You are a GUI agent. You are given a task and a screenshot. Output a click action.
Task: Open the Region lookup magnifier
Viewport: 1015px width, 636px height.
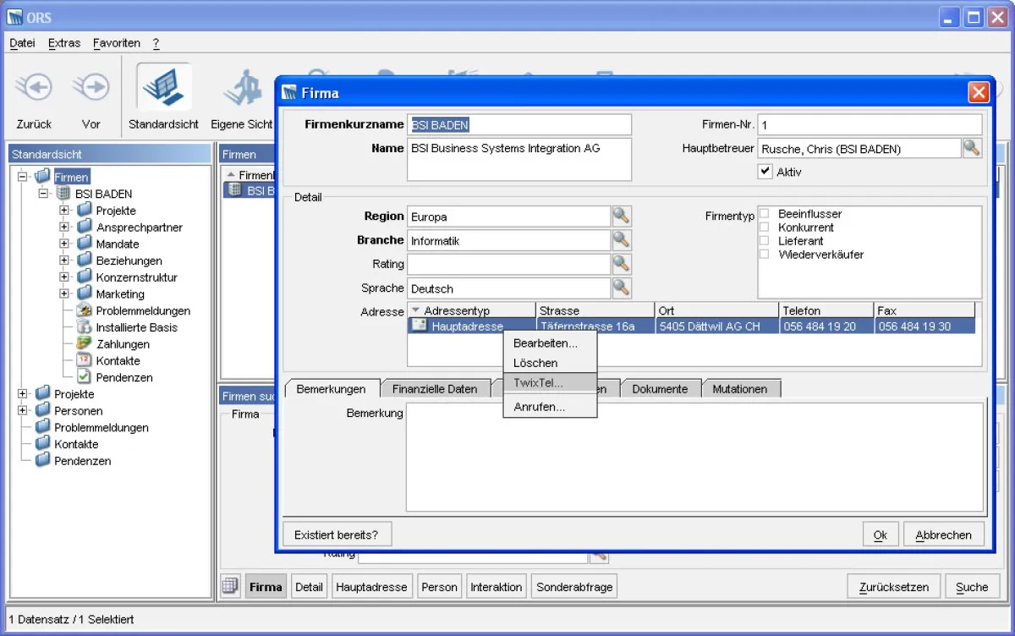tap(622, 216)
